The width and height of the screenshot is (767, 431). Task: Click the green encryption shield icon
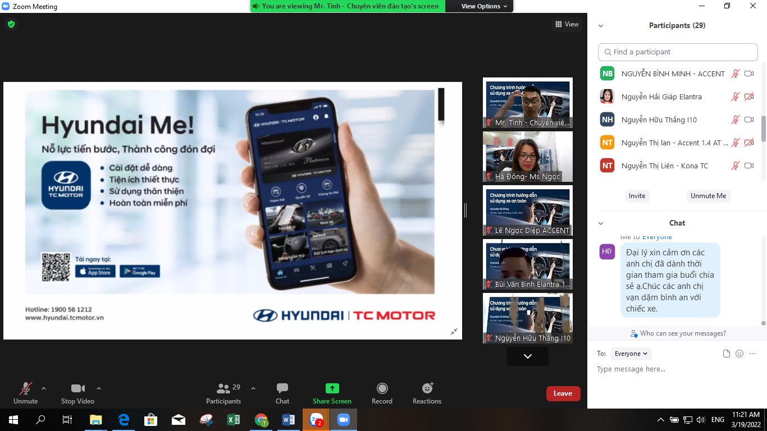click(x=11, y=24)
